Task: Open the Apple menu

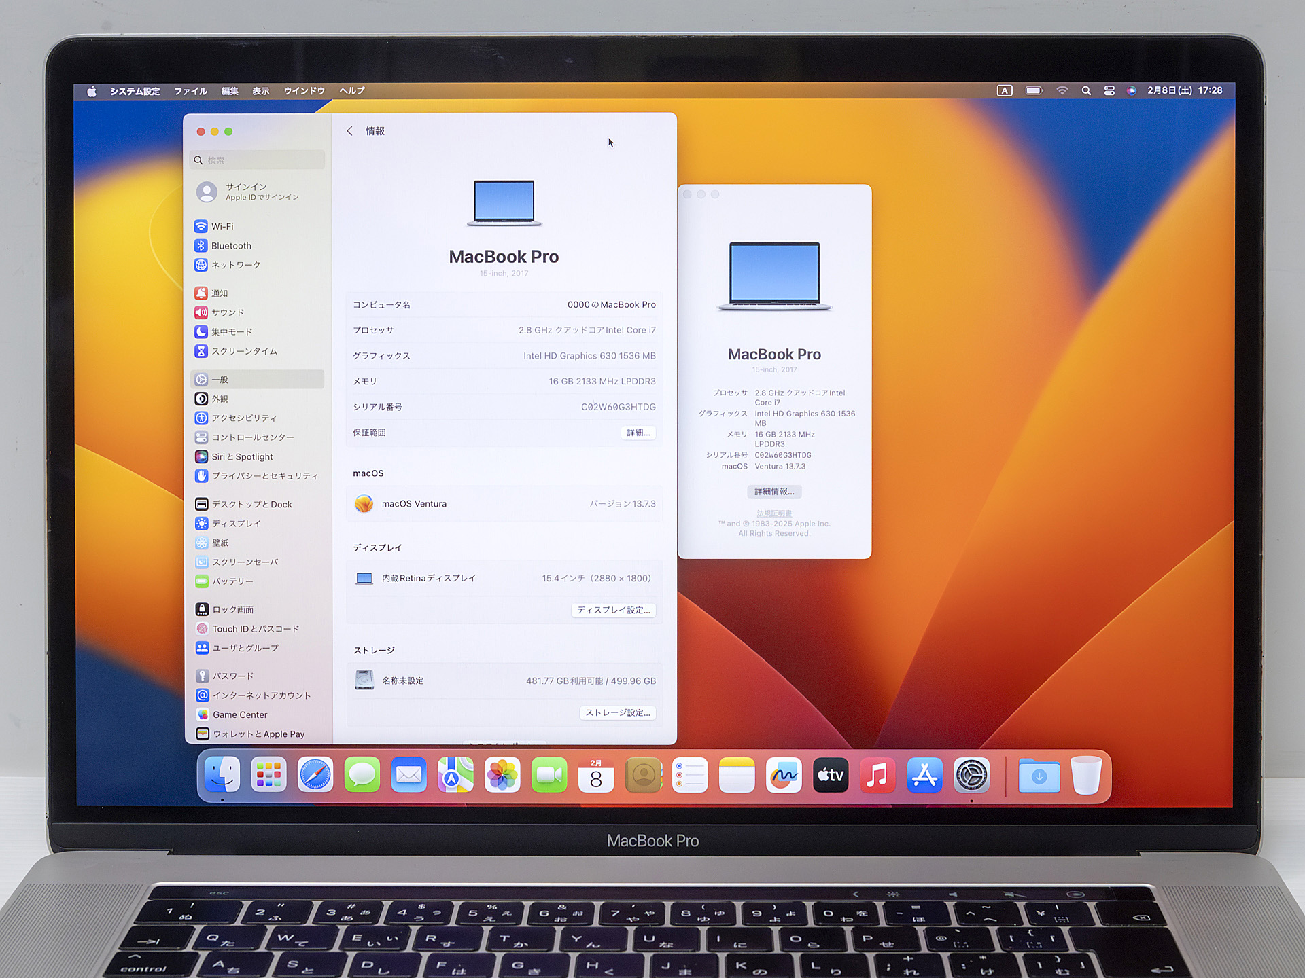Action: click(x=92, y=91)
